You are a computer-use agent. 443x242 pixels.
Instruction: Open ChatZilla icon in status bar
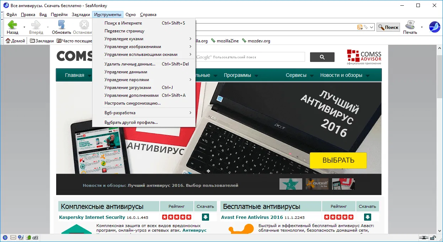[36, 237]
